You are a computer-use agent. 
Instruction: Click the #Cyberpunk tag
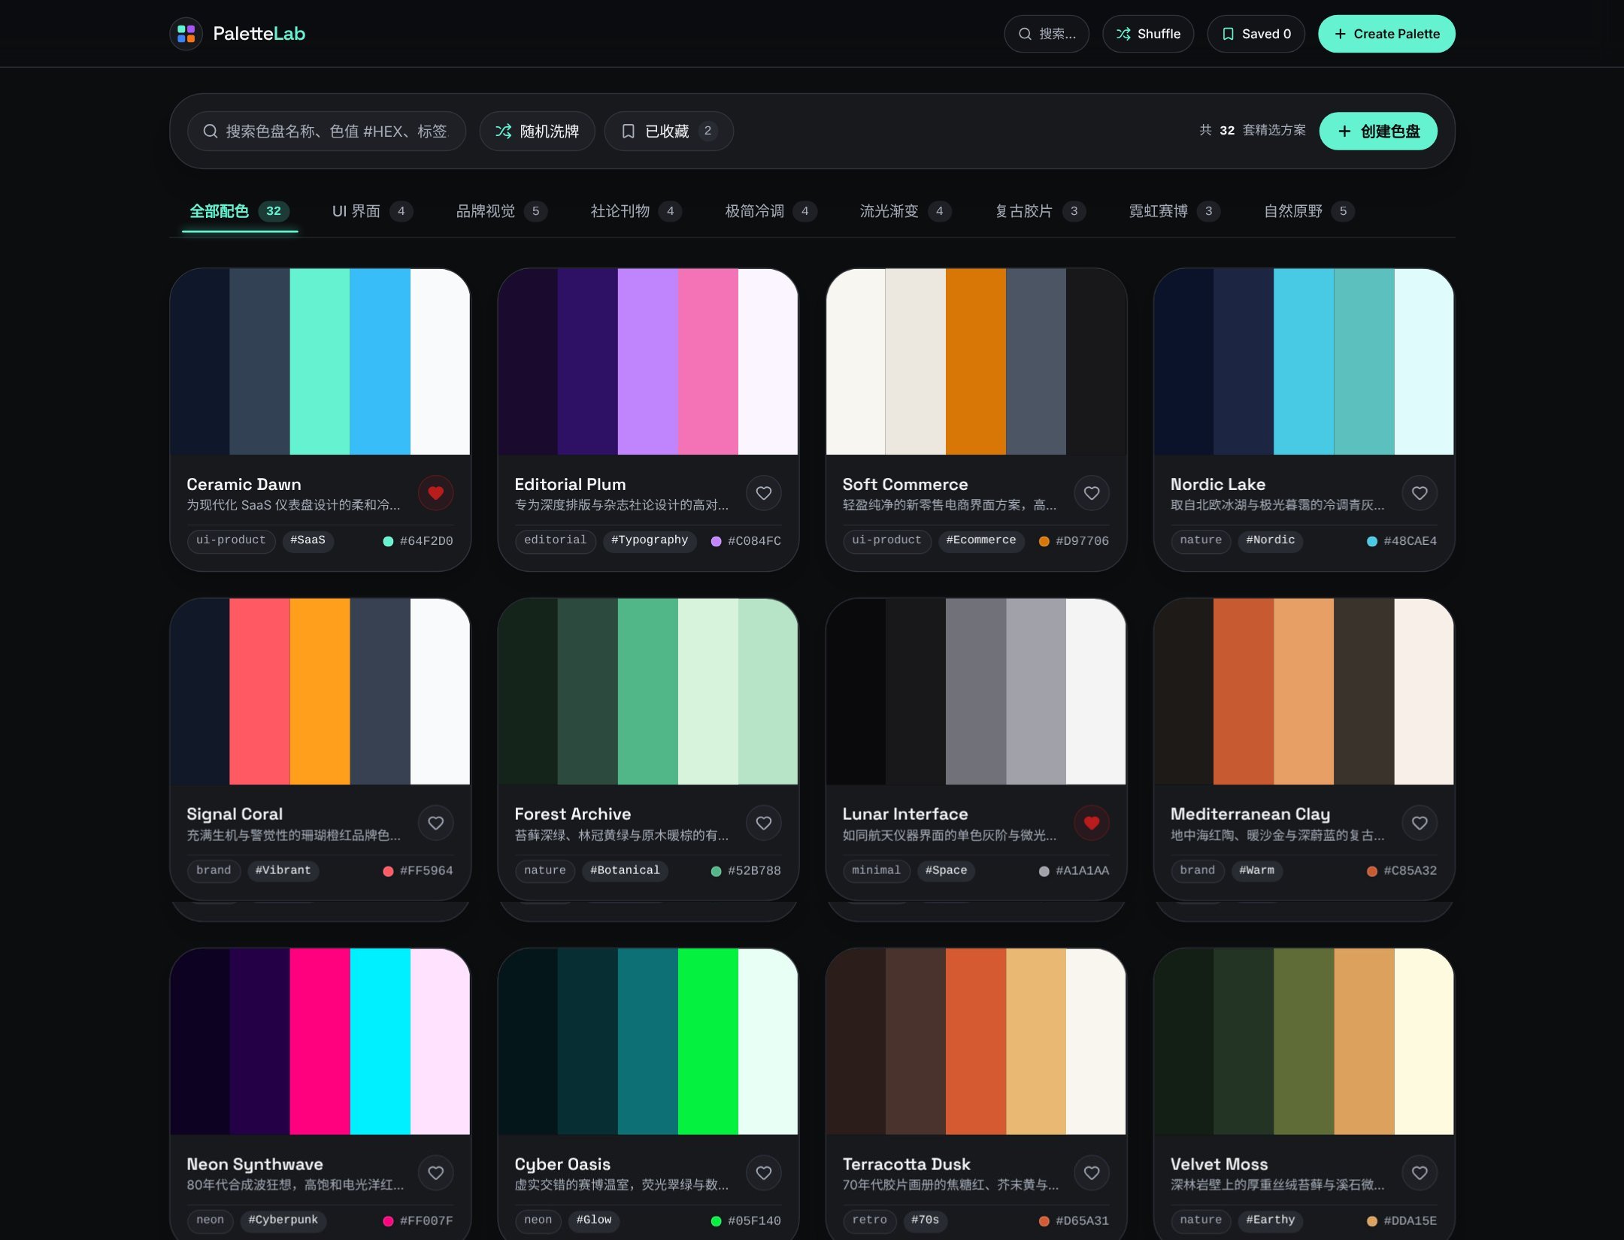pos(283,1220)
